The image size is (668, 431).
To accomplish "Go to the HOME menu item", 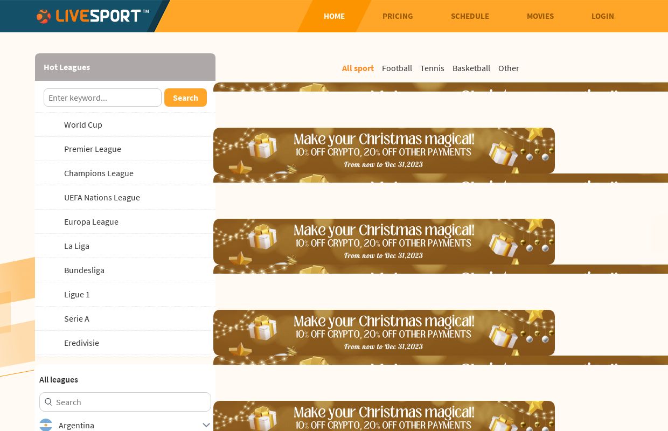I will (x=334, y=16).
